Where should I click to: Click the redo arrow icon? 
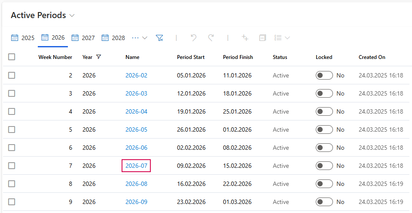point(211,38)
